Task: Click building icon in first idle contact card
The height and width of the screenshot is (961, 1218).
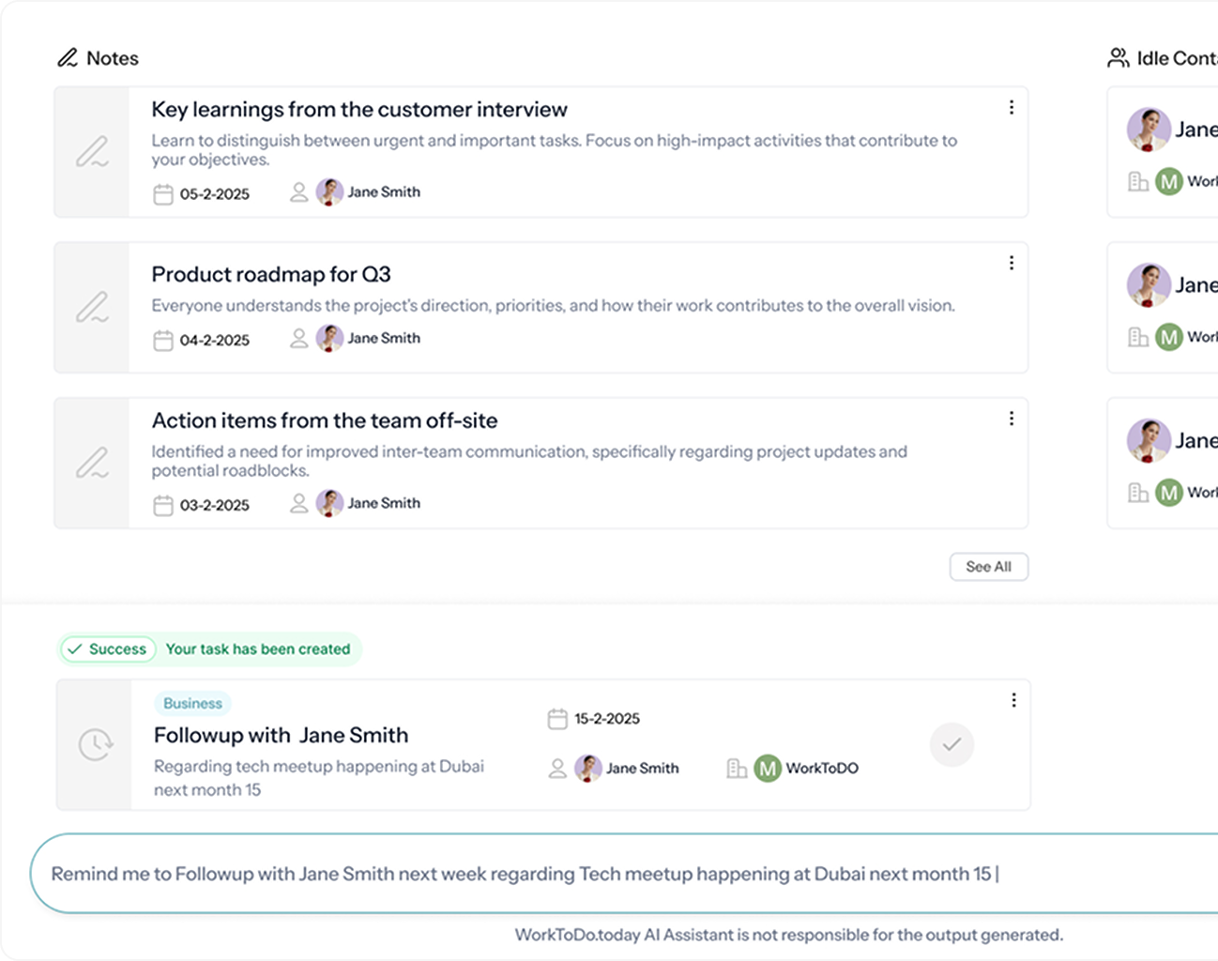Action: click(x=1138, y=181)
